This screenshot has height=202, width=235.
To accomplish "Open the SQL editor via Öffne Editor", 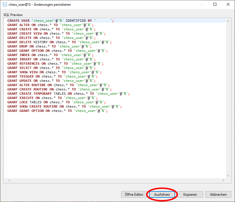I will pos(134,195).
